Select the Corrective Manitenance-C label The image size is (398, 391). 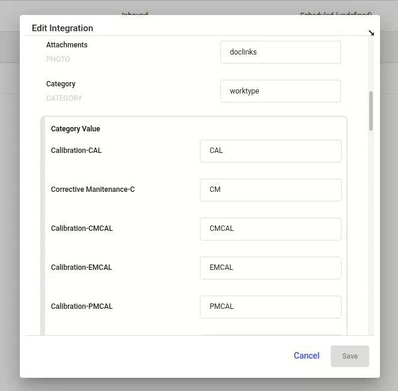93,190
